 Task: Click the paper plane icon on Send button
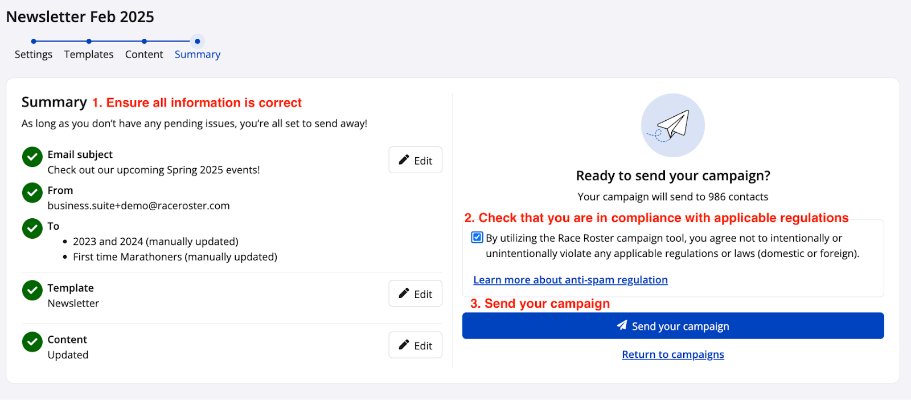click(622, 325)
